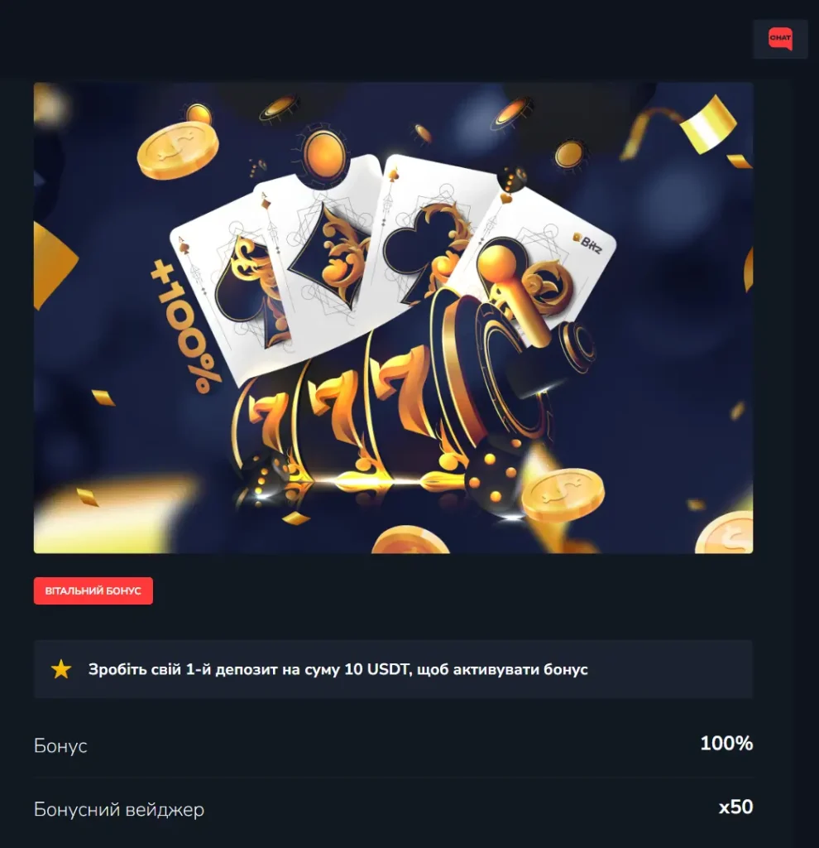Click the vertical +100% text in banner
Screen dimensions: 819x848
coord(186,326)
